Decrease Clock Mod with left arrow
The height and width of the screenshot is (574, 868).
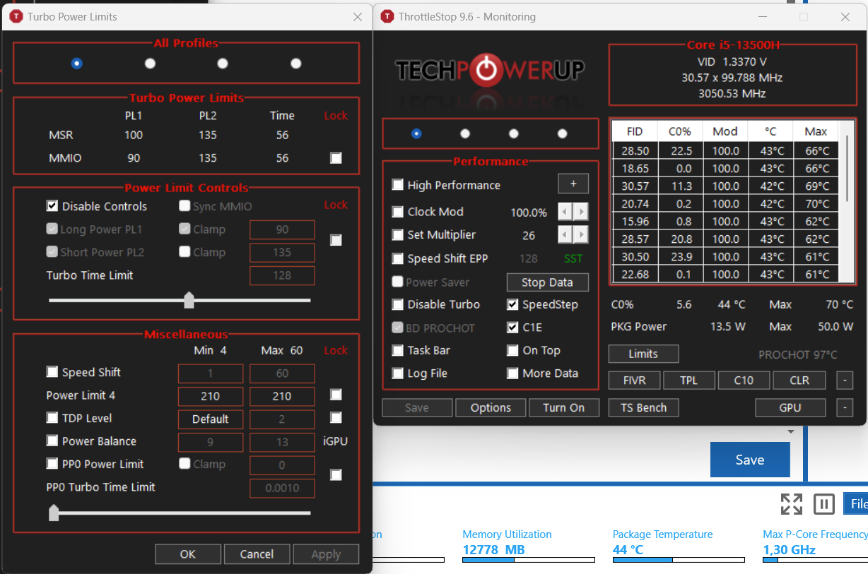coord(565,212)
